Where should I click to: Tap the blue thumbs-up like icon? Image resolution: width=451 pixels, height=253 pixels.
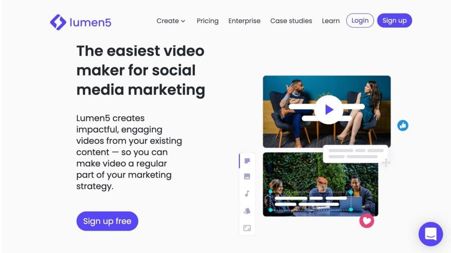coord(403,125)
